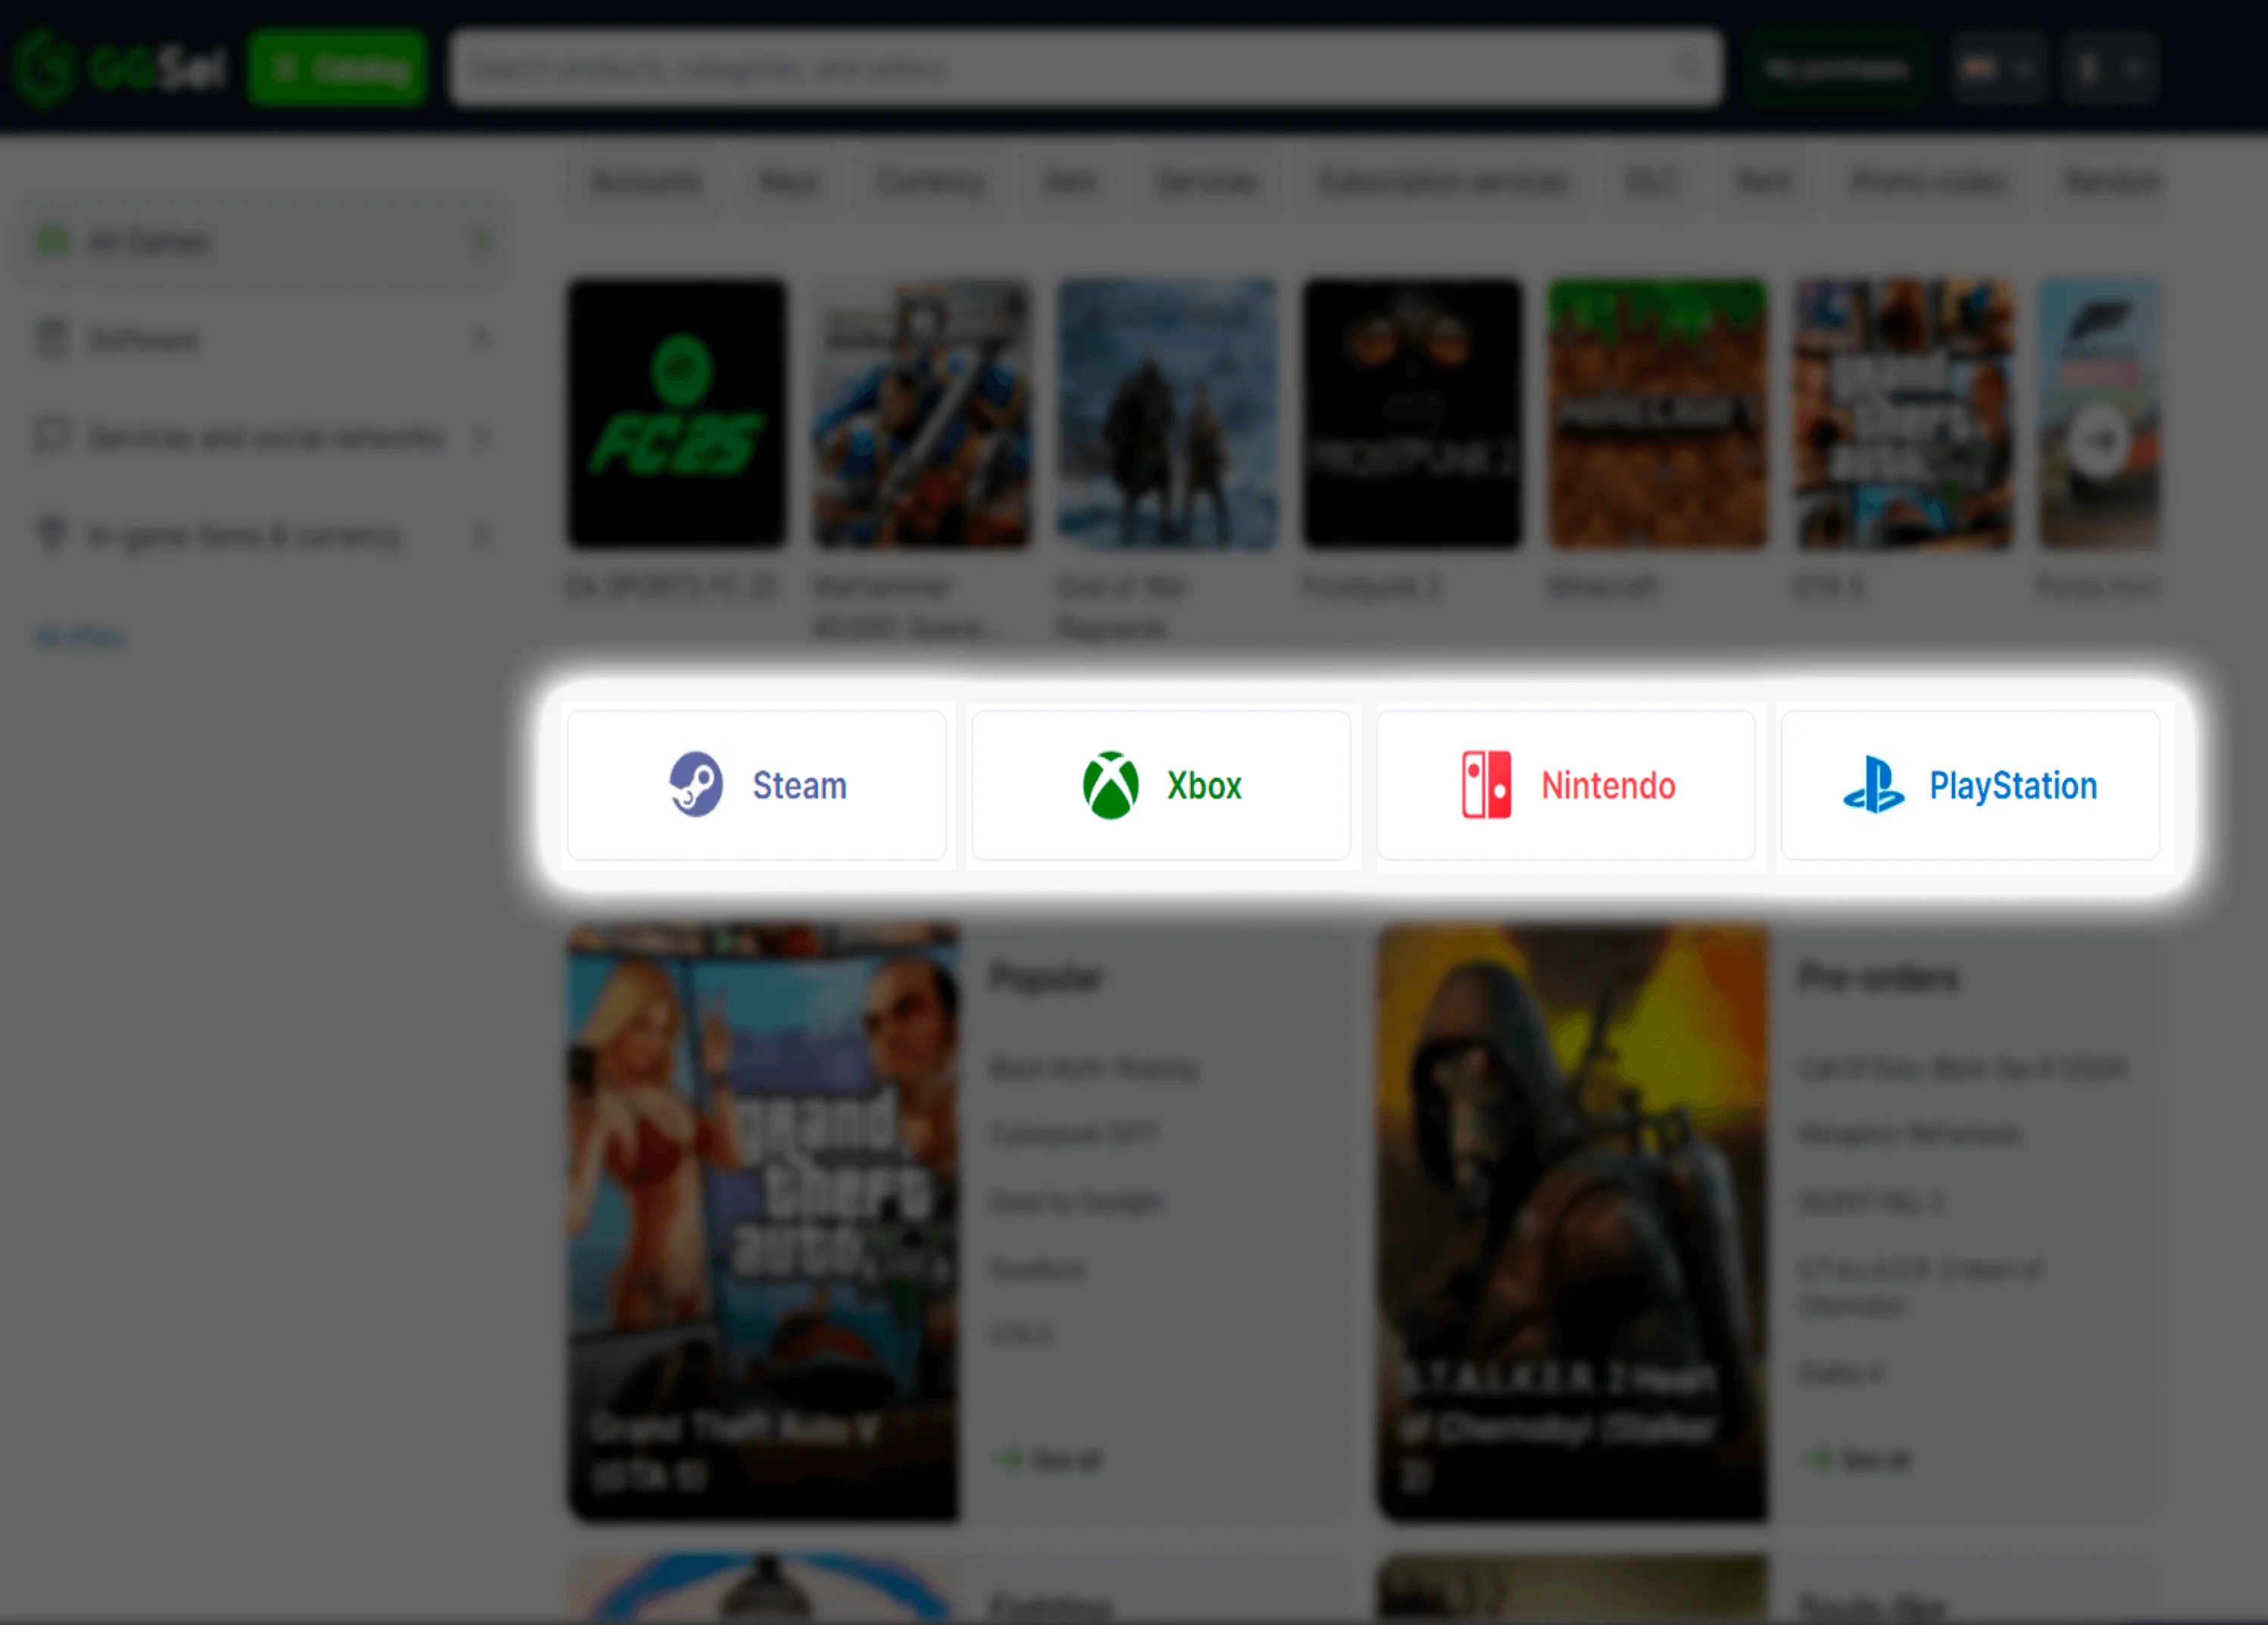Advance the game carousel with the arrow
Screen dimensions: 2268x1625
coord(2100,440)
